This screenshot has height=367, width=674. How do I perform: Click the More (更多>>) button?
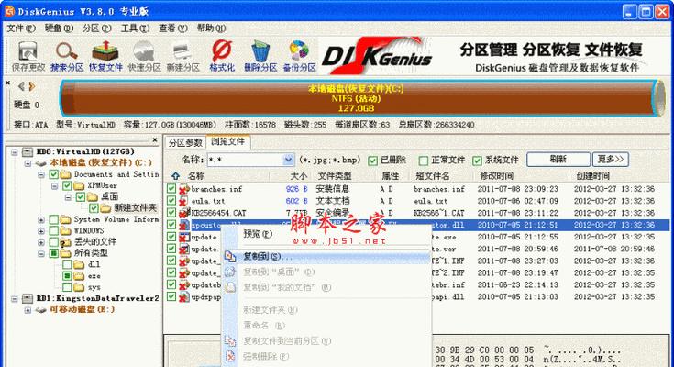tap(611, 160)
